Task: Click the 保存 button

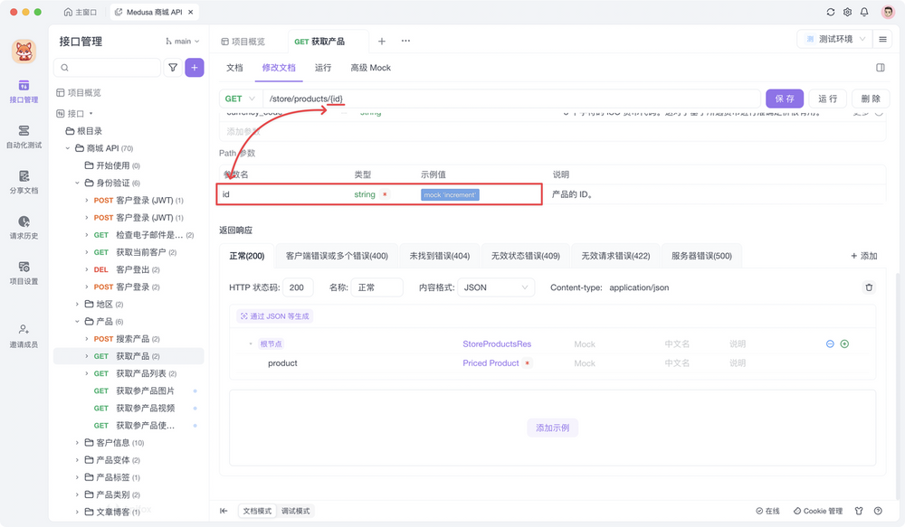Action: (786, 98)
